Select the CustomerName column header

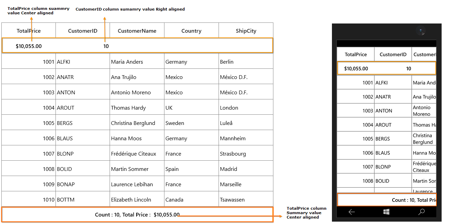pyautogui.click(x=137, y=31)
